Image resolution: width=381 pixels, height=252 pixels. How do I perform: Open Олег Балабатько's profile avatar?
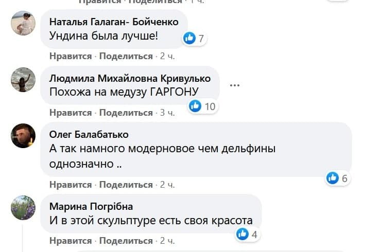coord(23,136)
